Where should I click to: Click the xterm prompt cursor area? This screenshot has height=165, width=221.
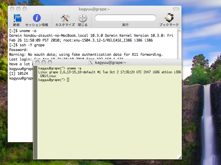[68, 80]
